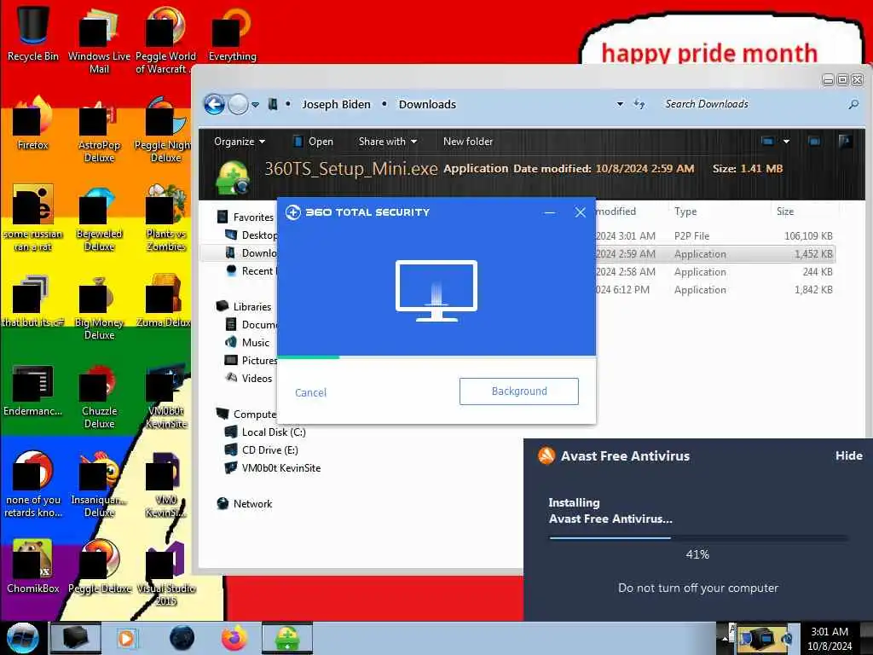Select the change view icon in Explorer toolbar
873x655 pixels.
coord(767,142)
